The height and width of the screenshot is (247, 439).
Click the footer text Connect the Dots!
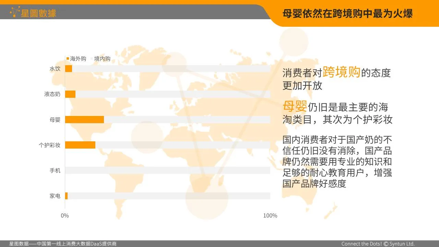[361, 244]
